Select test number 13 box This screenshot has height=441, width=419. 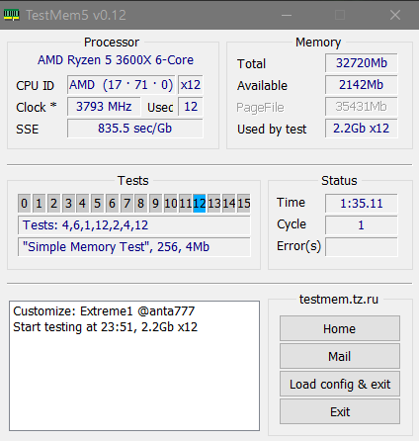(214, 204)
